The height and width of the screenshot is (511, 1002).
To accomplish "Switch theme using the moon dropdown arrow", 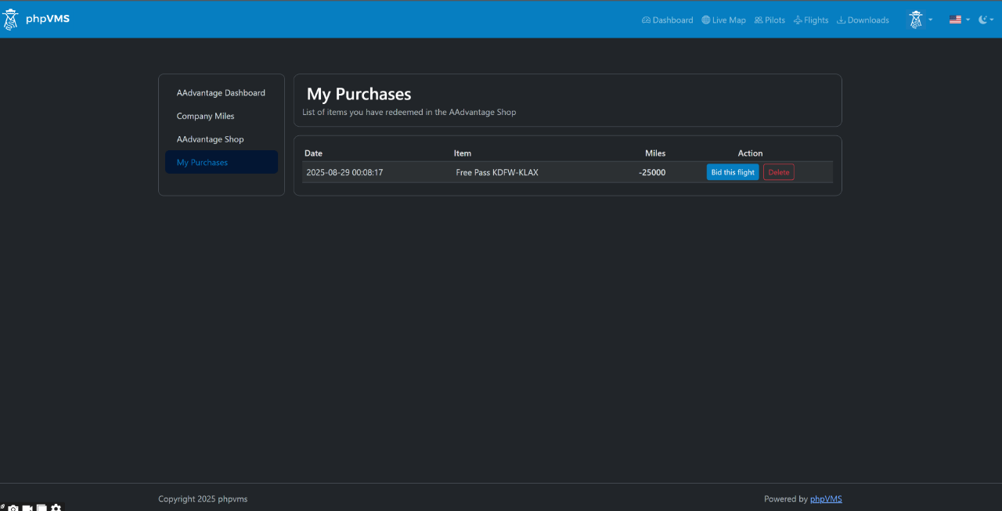I will (991, 20).
